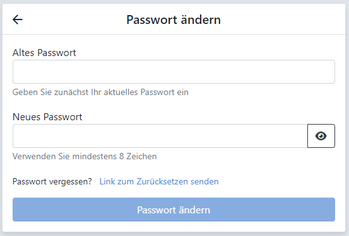The image size is (349, 236).
Task: Place cursor in the new password box
Action: pyautogui.click(x=160, y=136)
